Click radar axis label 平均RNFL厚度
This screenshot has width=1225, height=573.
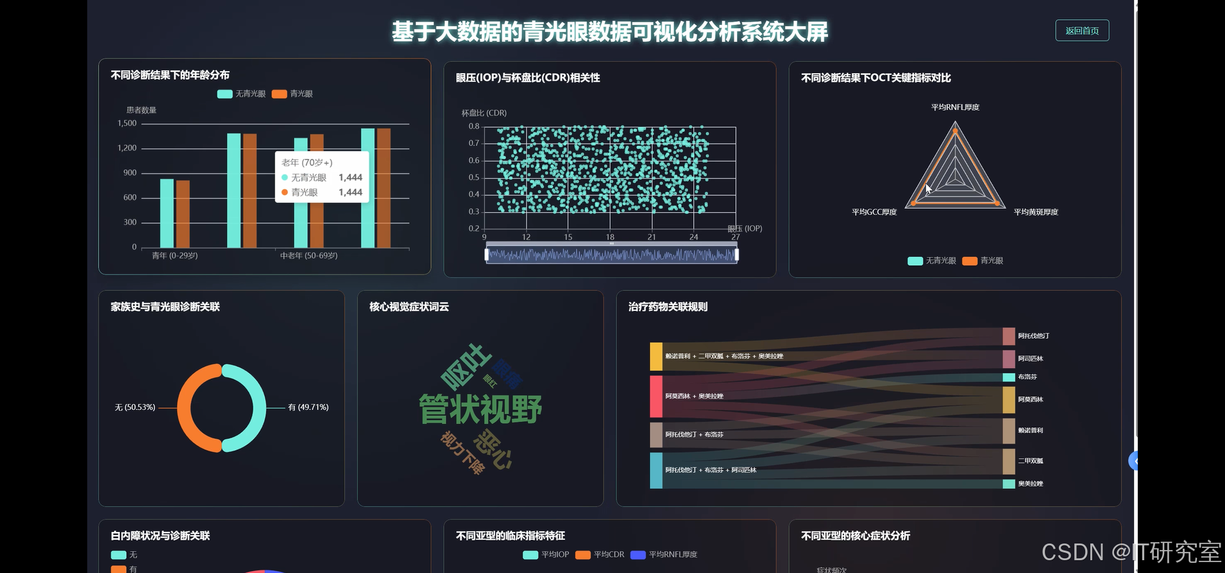(955, 108)
